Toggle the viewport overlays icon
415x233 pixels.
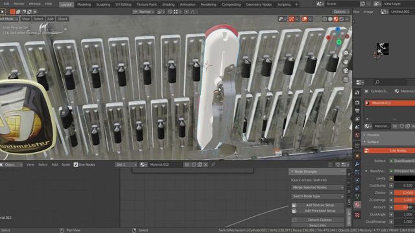(305, 19)
